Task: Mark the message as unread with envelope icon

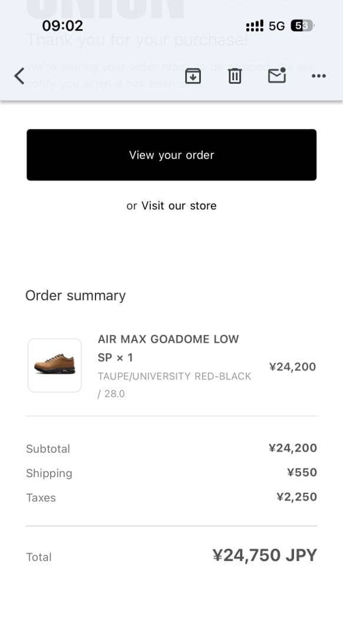Action: 276,75
